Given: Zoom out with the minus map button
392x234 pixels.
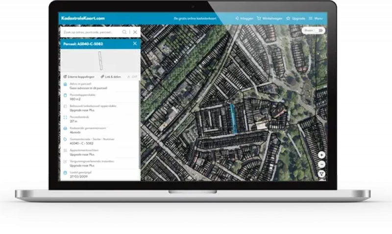Looking at the screenshot, I should pos(321,165).
